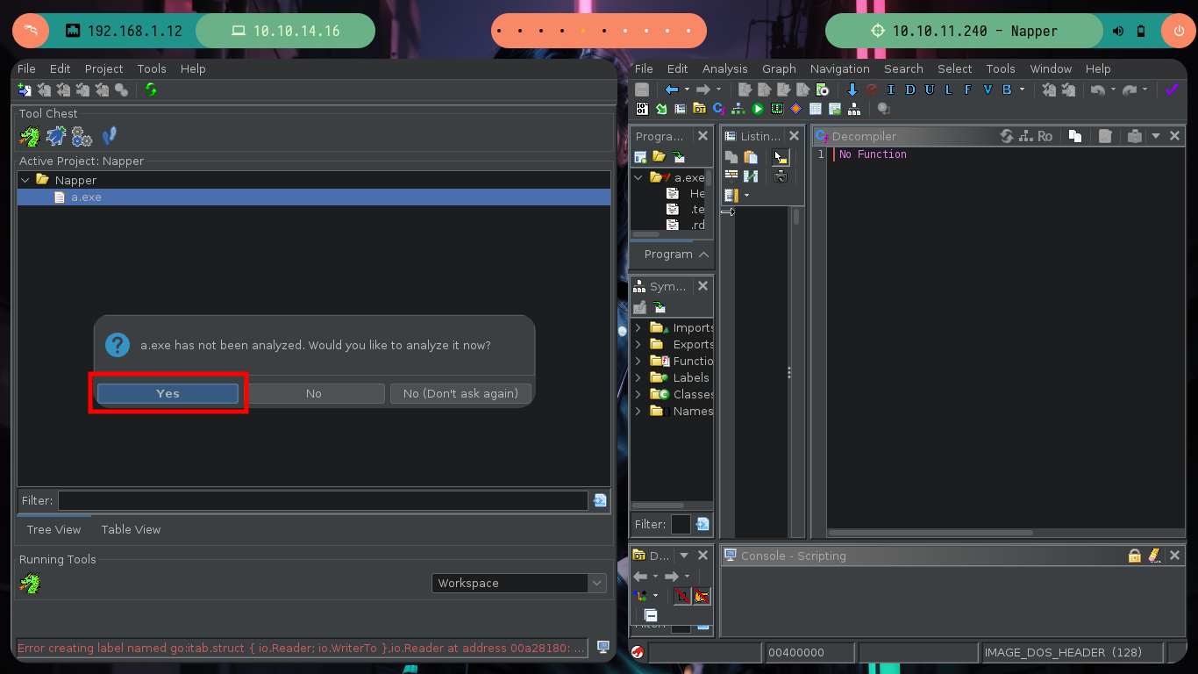Switch to Table View tab
The height and width of the screenshot is (674, 1198).
[x=131, y=529]
